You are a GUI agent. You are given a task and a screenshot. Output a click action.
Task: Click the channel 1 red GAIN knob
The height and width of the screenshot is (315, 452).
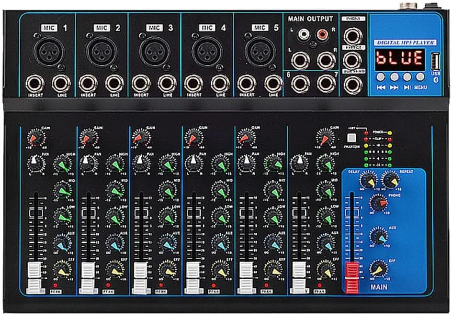click(x=35, y=138)
